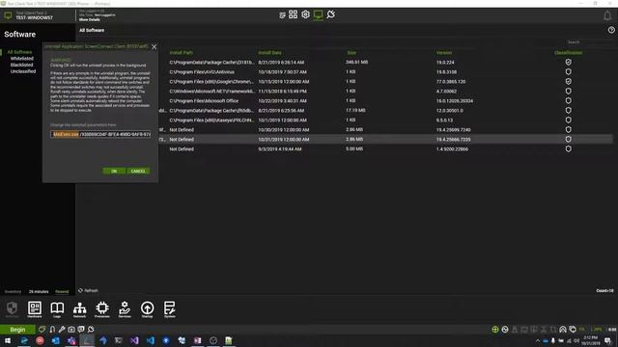Sort by Install Path column header

pos(181,53)
